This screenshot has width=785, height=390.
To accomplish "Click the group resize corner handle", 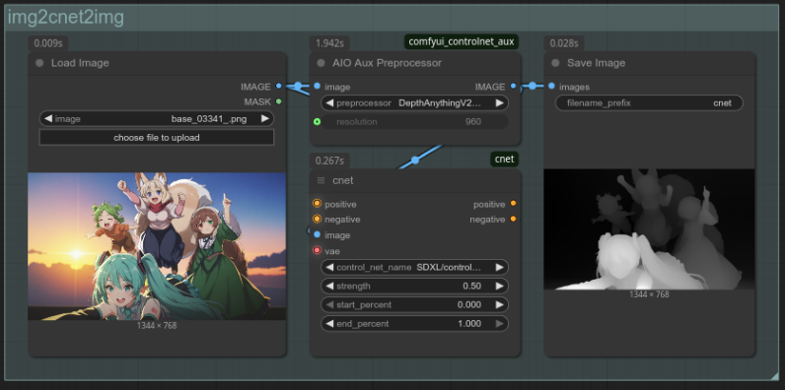I will (x=774, y=375).
